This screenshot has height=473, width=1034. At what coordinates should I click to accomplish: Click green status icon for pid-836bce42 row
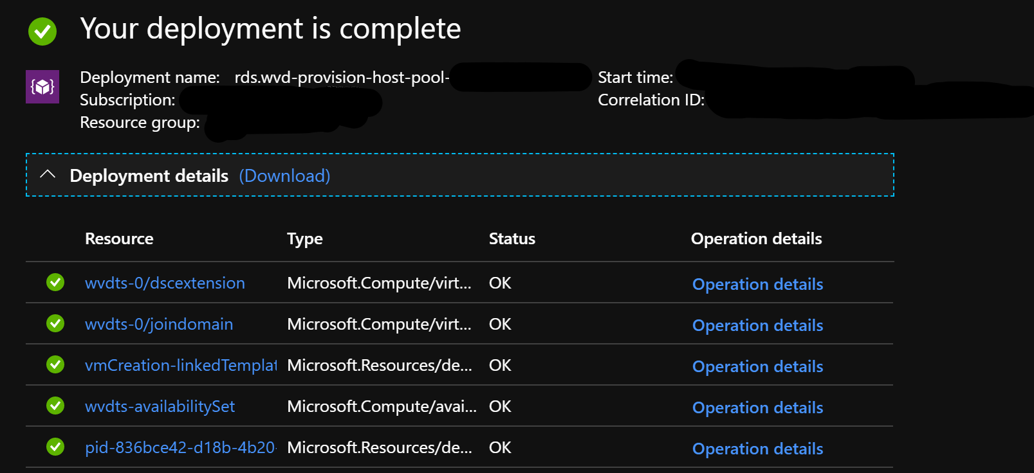tap(55, 447)
